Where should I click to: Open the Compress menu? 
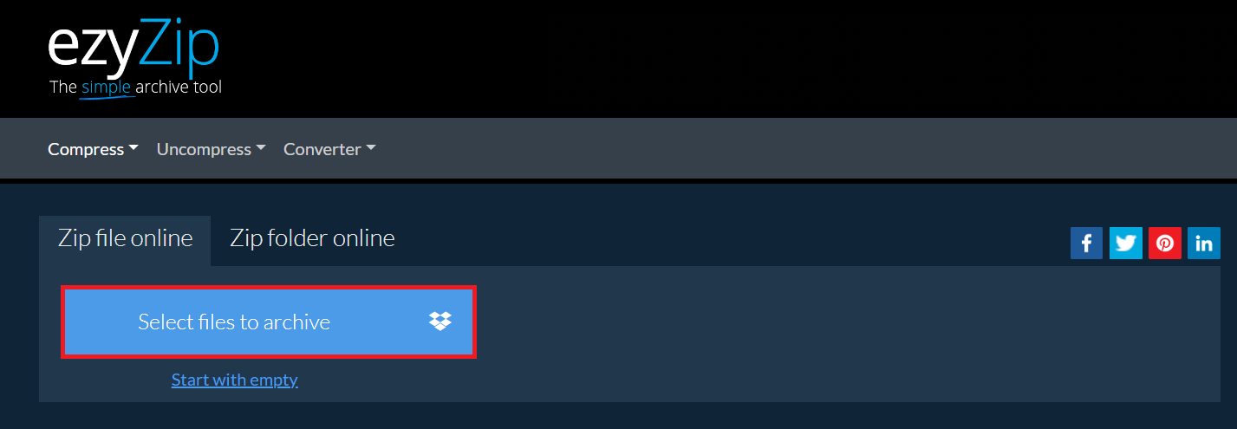93,149
